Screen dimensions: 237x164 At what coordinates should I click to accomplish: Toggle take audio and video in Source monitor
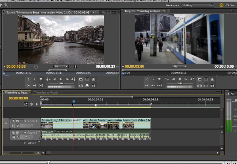tap(76, 66)
